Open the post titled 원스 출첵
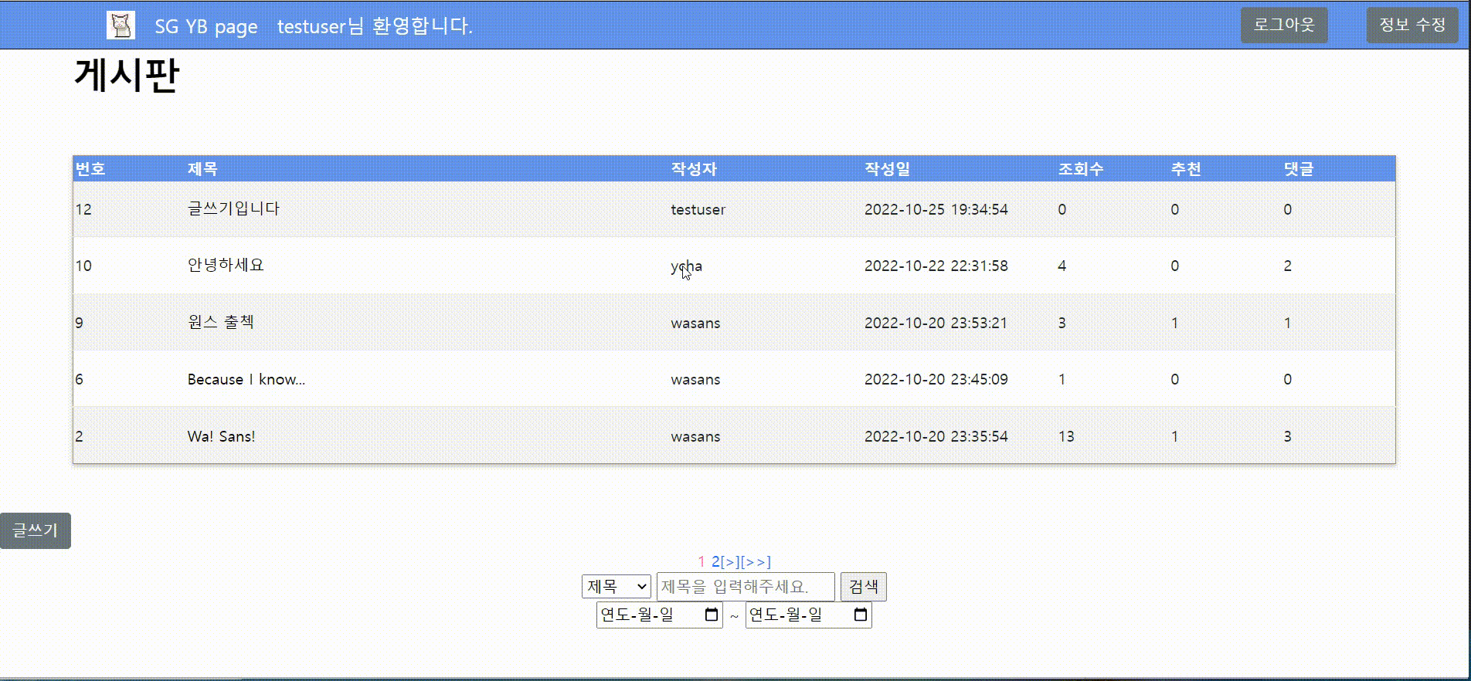The image size is (1471, 681). point(220,322)
